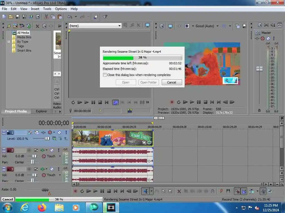Click the Normal Edit Tool icon in timeline toolbar
Viewport: 285px width, 213px height.
146,191
